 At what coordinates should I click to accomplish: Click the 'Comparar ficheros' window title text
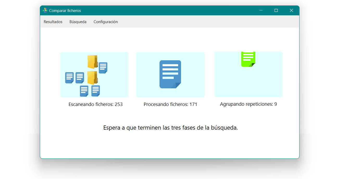pos(65,11)
